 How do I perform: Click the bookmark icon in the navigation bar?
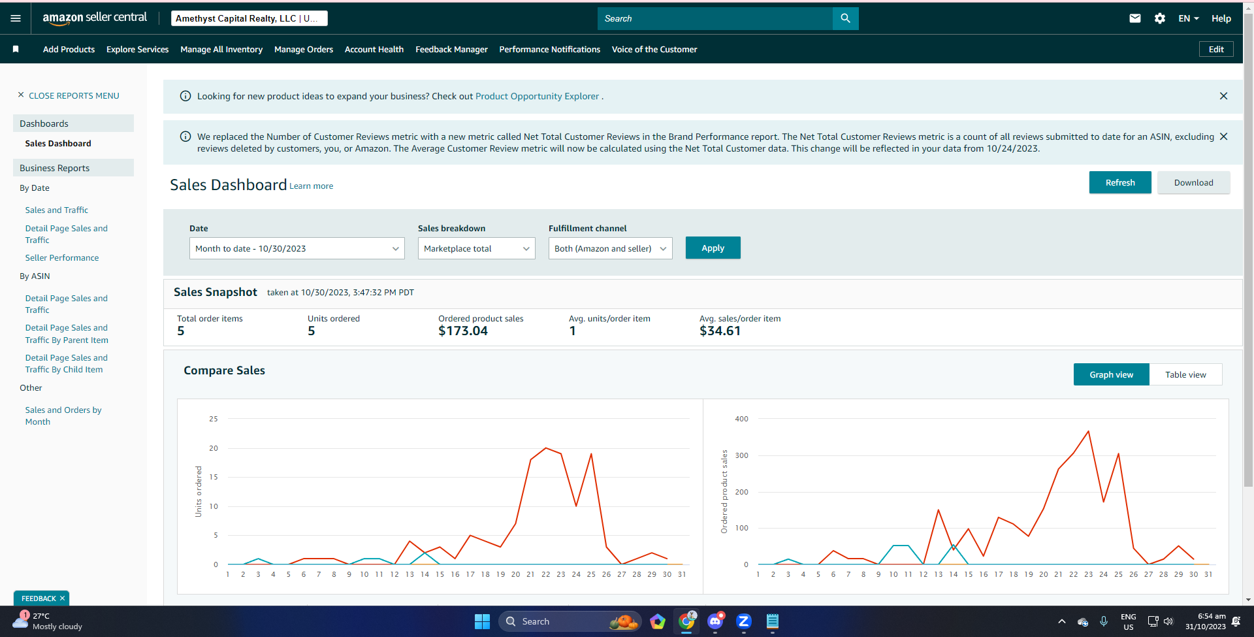click(x=16, y=49)
